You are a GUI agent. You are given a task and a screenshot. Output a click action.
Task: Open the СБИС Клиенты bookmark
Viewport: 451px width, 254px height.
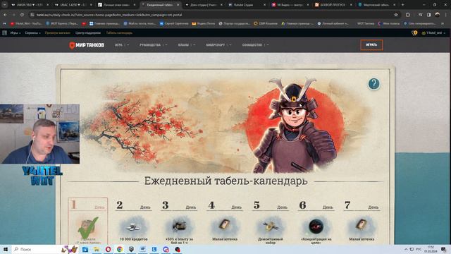[266, 23]
